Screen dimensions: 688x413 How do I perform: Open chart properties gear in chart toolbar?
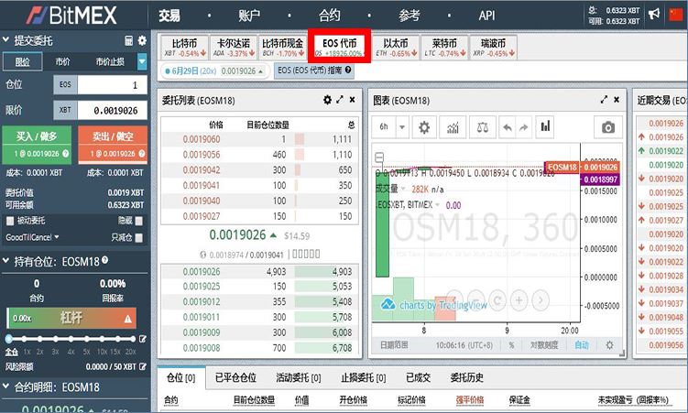tap(424, 127)
